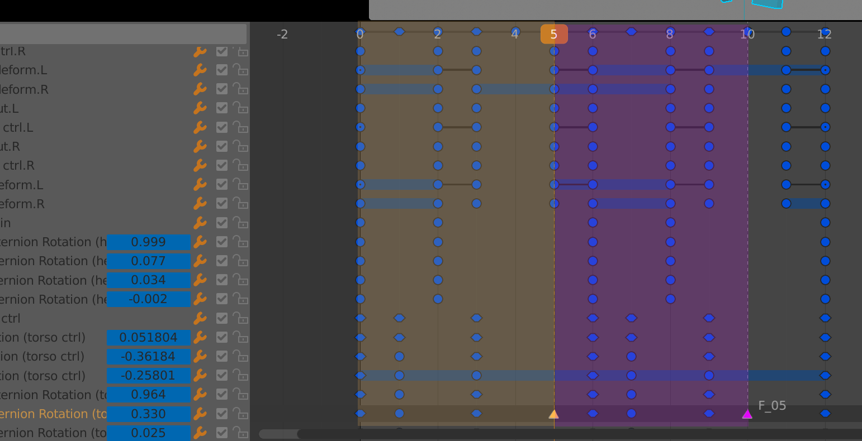Open the wrench icon for value 0.051804
This screenshot has height=441, width=862.
point(200,337)
